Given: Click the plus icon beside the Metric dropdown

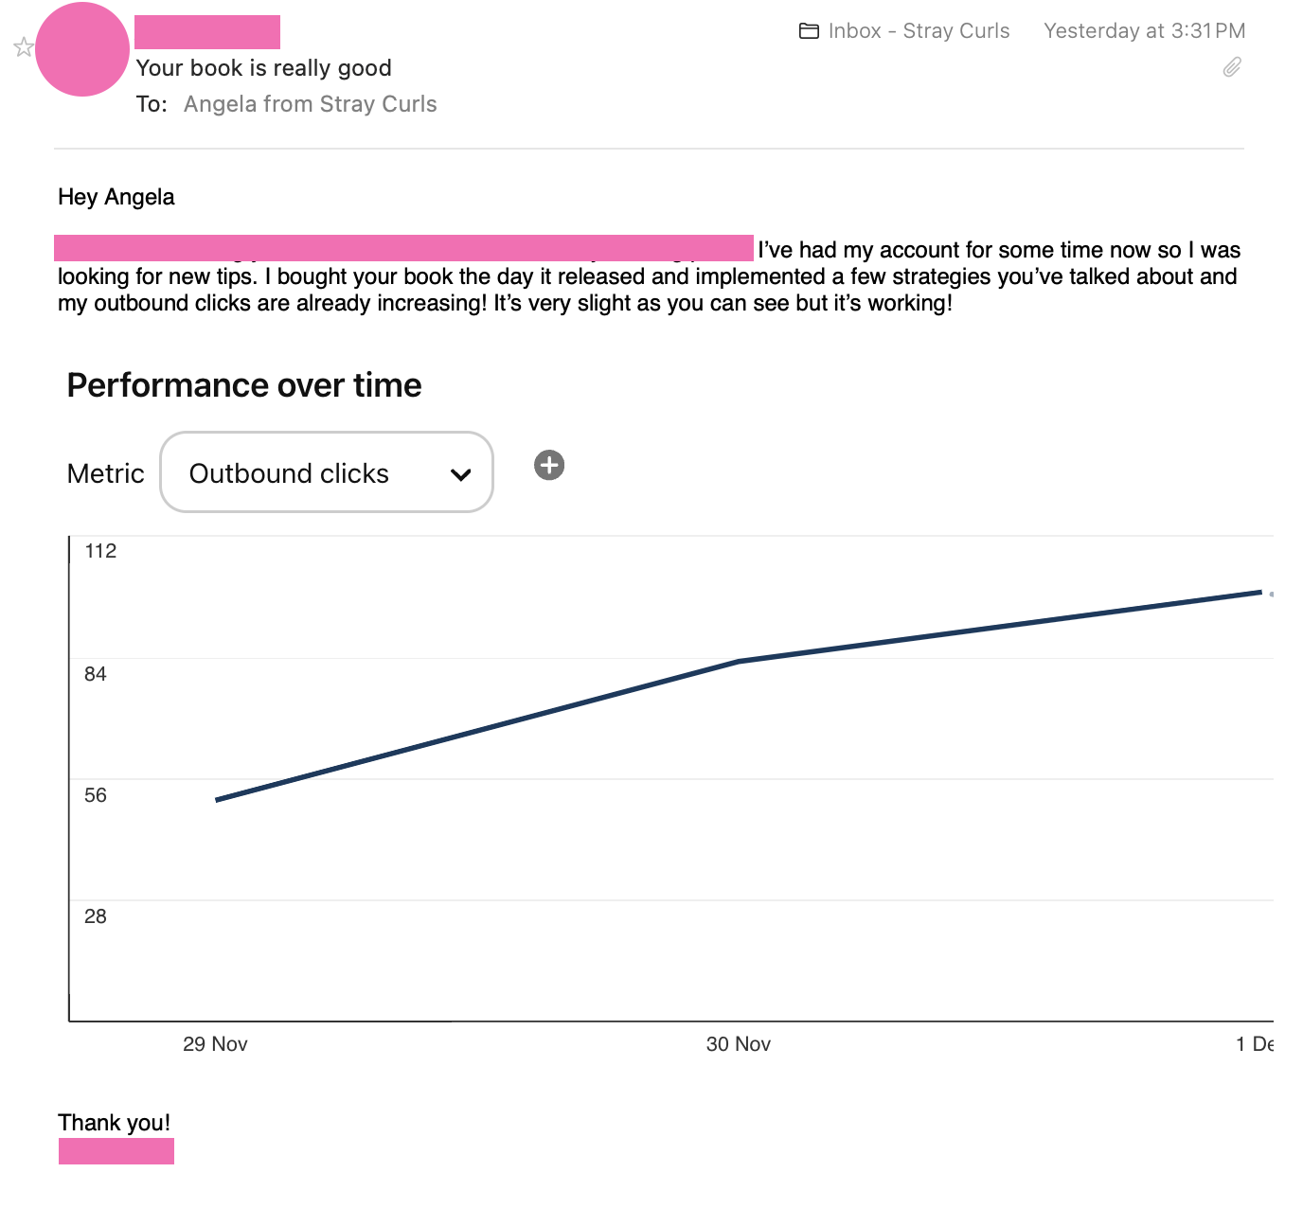Looking at the screenshot, I should 549,465.
